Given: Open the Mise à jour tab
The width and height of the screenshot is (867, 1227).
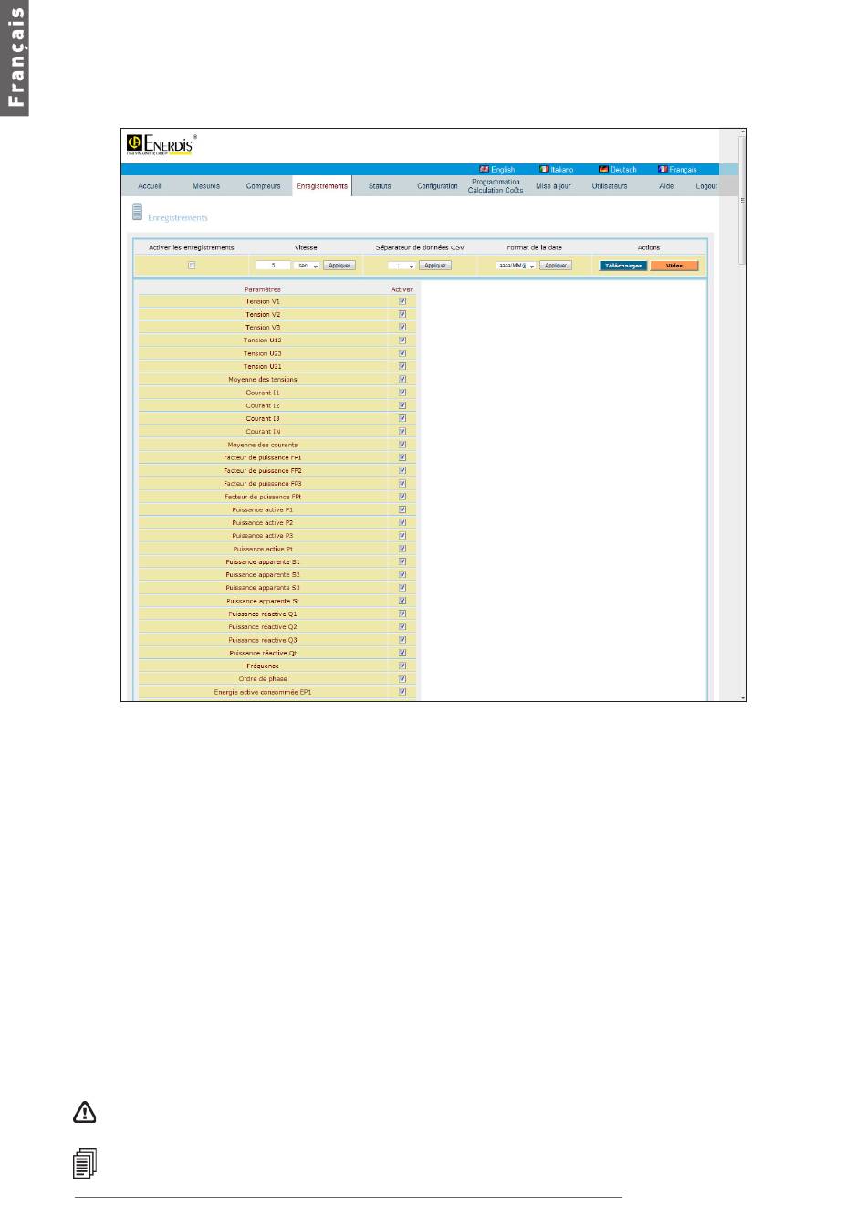Looking at the screenshot, I should 553,186.
